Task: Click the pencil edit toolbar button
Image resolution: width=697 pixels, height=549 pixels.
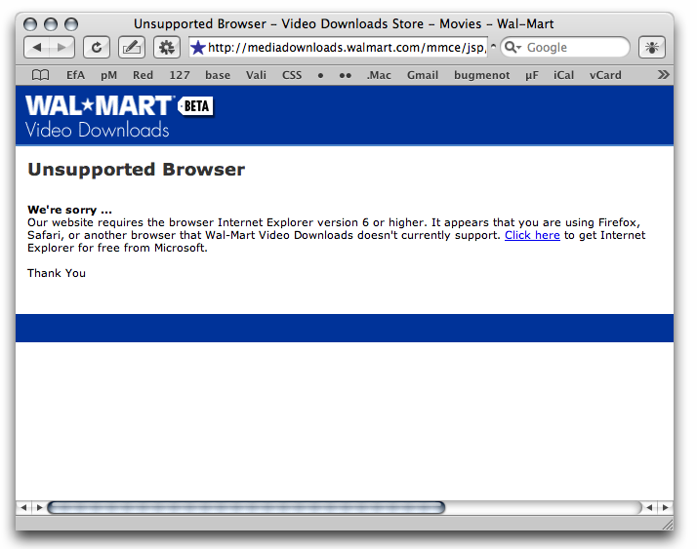Action: 132,47
